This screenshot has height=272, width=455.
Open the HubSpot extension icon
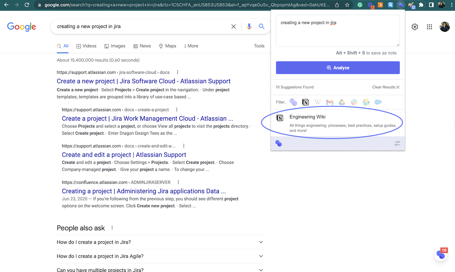pyautogui.click(x=380, y=5)
